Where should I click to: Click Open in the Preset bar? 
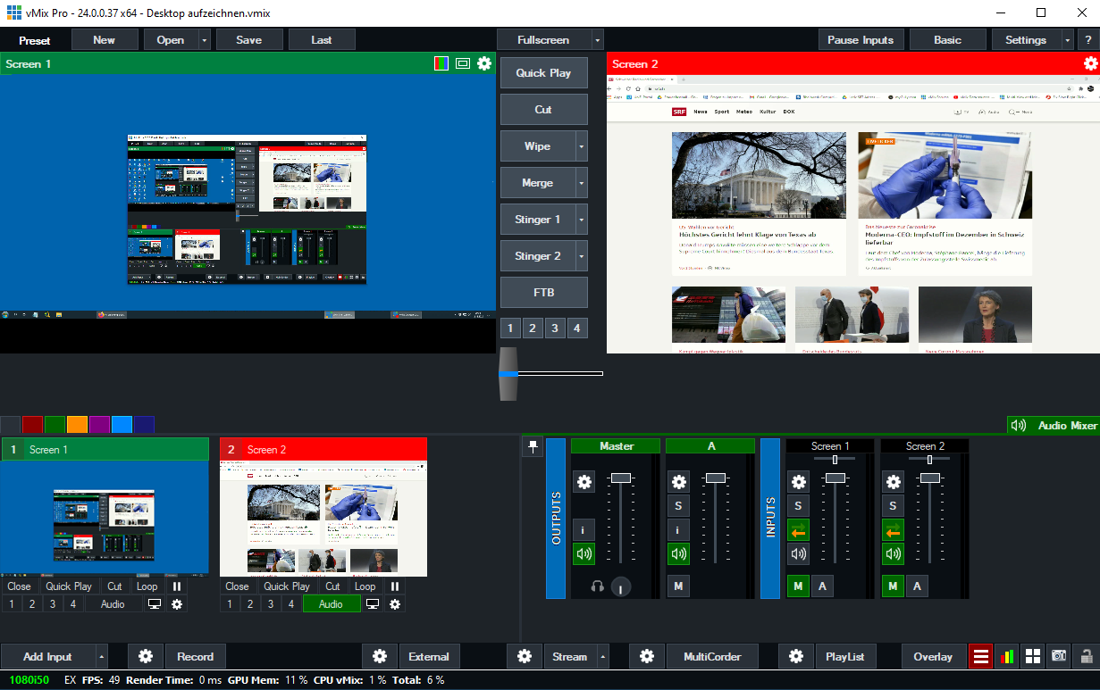click(x=170, y=40)
